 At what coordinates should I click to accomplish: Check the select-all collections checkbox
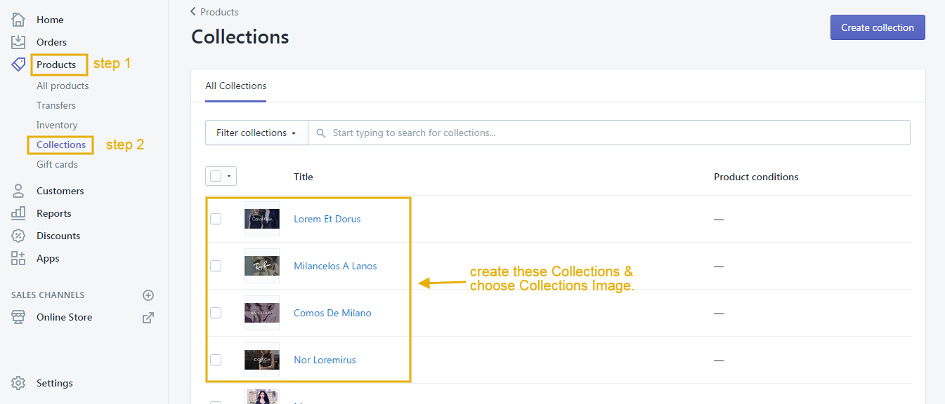tap(216, 176)
